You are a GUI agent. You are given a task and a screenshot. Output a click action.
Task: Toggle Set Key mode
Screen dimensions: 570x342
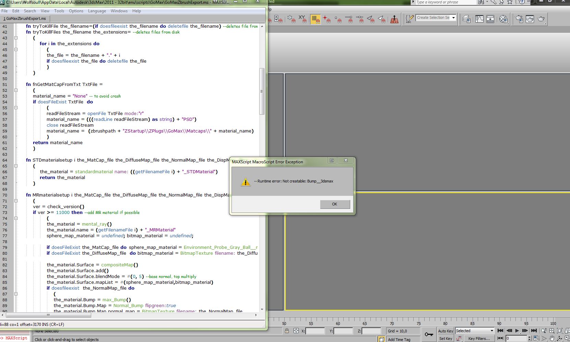click(x=446, y=339)
